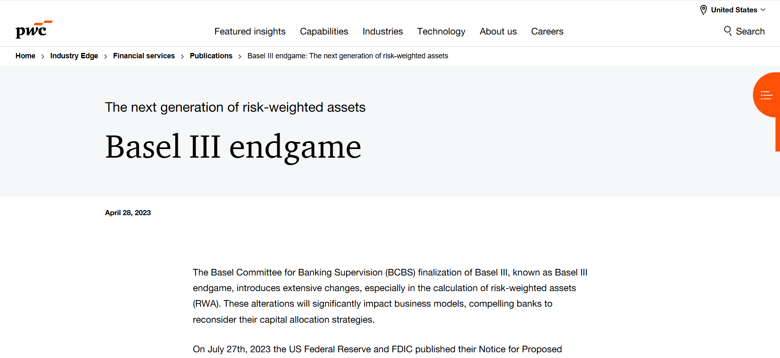Click the chevron after Financial services breadcrumb
Viewport: 780px width, 358px height.
coord(181,56)
